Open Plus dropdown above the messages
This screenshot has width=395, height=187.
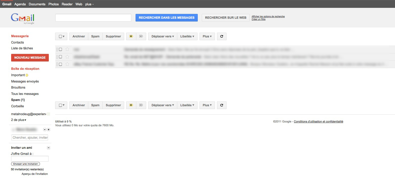(x=207, y=36)
